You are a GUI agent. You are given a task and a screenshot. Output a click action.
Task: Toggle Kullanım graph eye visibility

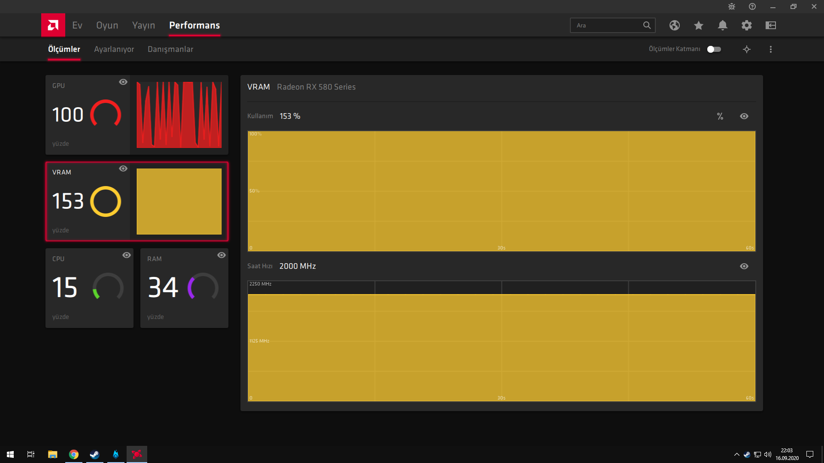click(x=744, y=116)
